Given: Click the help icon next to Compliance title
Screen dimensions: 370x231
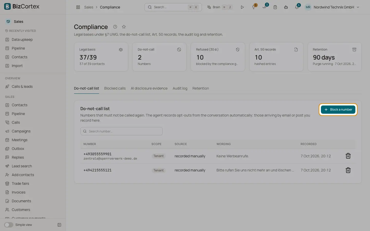Looking at the screenshot, I should point(115,27).
